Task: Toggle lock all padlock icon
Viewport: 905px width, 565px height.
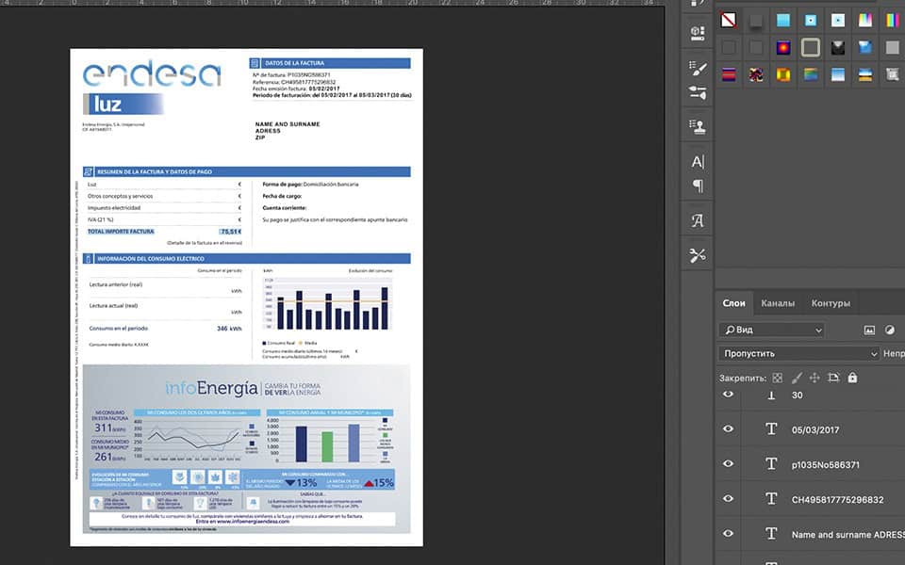Action: click(852, 379)
